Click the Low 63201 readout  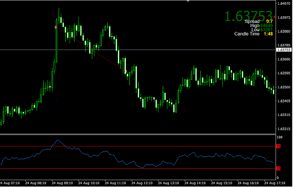click(x=262, y=29)
